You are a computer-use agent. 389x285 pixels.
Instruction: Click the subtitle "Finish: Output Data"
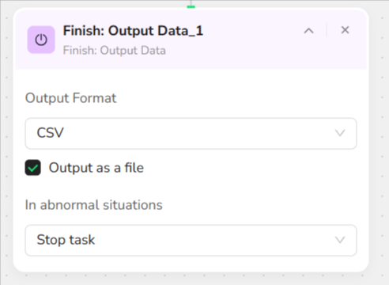114,51
